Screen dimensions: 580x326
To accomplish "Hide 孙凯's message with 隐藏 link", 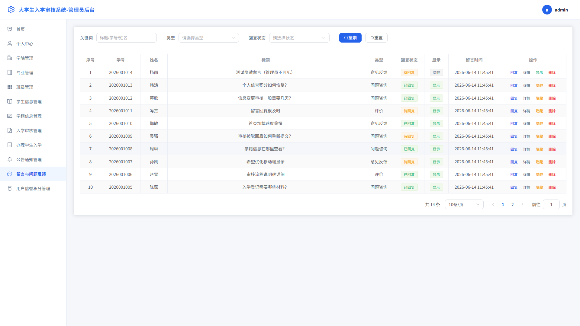I will [x=539, y=162].
